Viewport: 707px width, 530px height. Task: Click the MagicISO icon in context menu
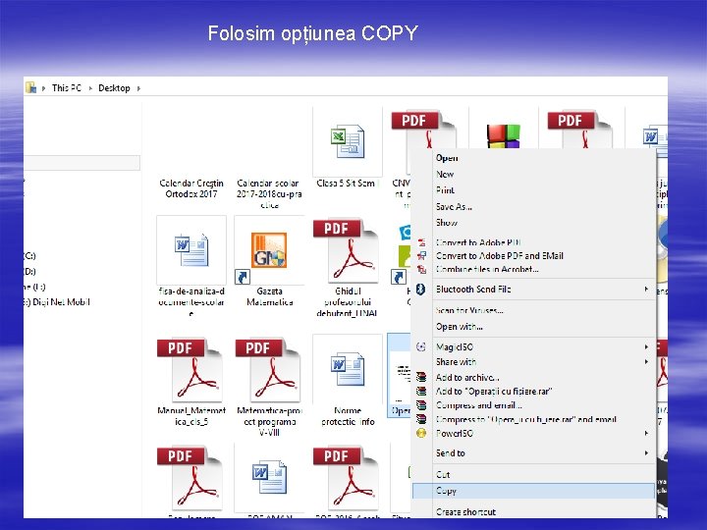420,346
